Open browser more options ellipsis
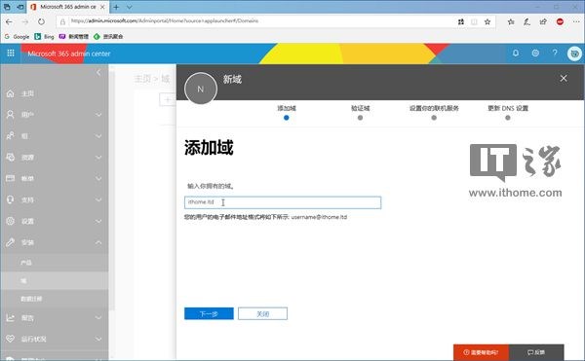This screenshot has width=585, height=361. [576, 22]
